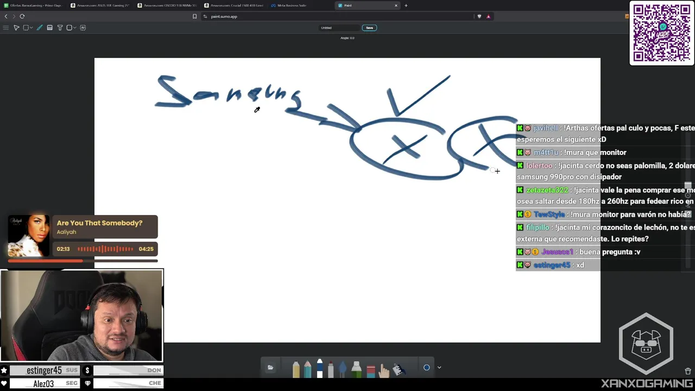
Task: Open the AI tool in toolbar
Action: (x=83, y=28)
